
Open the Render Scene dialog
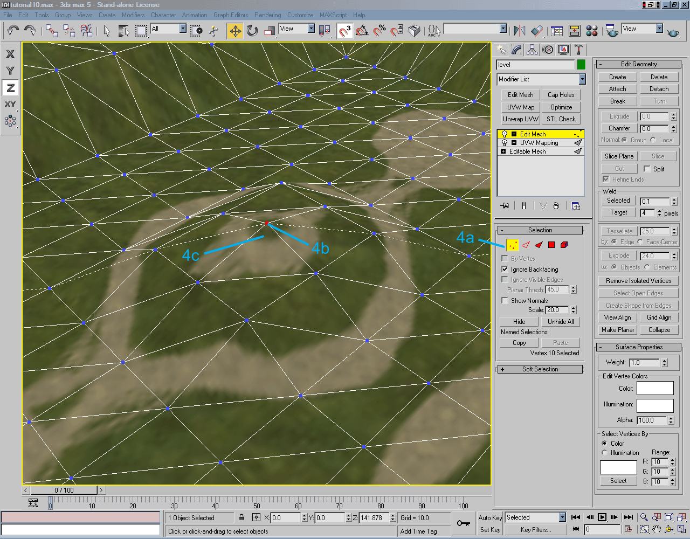click(x=611, y=31)
